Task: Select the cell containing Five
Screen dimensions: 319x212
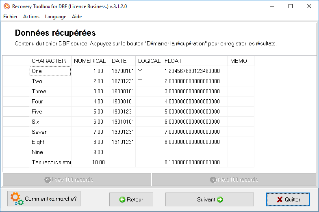Action: click(x=50, y=111)
